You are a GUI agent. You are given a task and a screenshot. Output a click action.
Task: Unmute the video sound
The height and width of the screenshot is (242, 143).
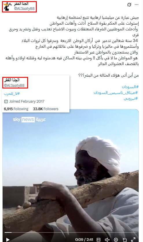coord(107,240)
